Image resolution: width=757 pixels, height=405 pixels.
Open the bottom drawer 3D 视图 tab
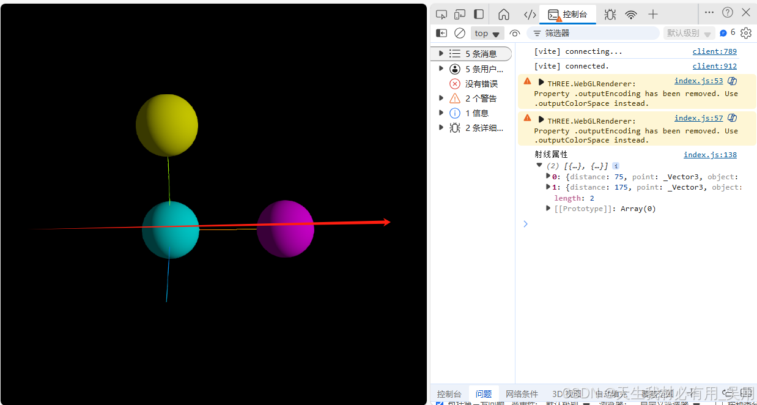(x=567, y=394)
